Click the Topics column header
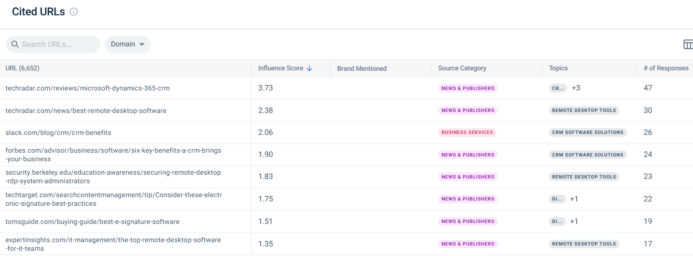The image size is (693, 256). click(558, 68)
